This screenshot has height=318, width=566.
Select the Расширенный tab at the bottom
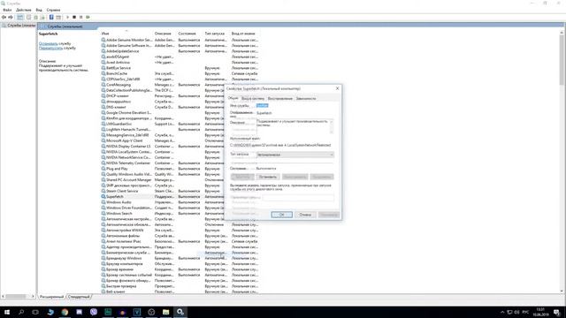pos(51,297)
